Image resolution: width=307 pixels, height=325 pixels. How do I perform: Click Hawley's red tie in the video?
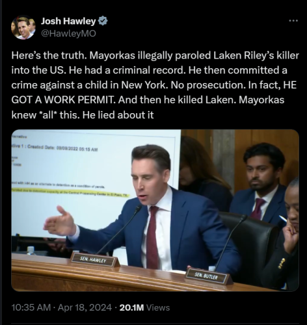tap(153, 237)
